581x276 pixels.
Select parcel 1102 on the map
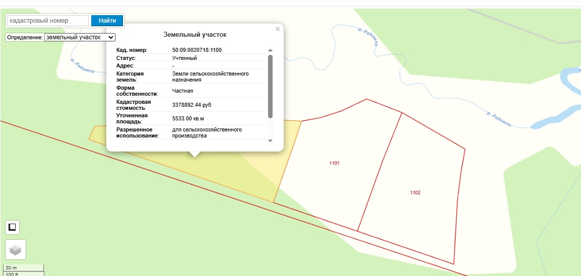pyautogui.click(x=415, y=192)
